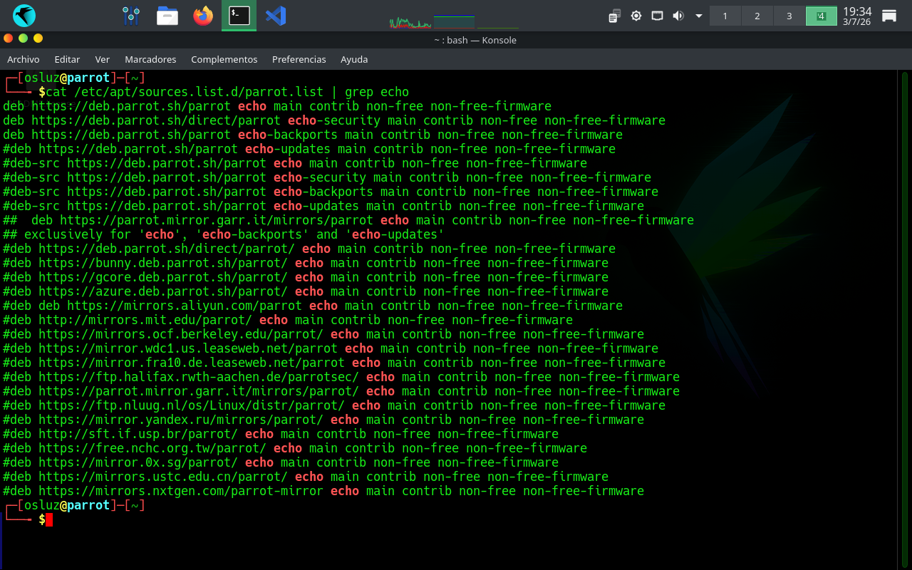Click the 'gcore.deb.parrot.sh/parrot/' line
The image size is (912, 570).
(x=306, y=277)
